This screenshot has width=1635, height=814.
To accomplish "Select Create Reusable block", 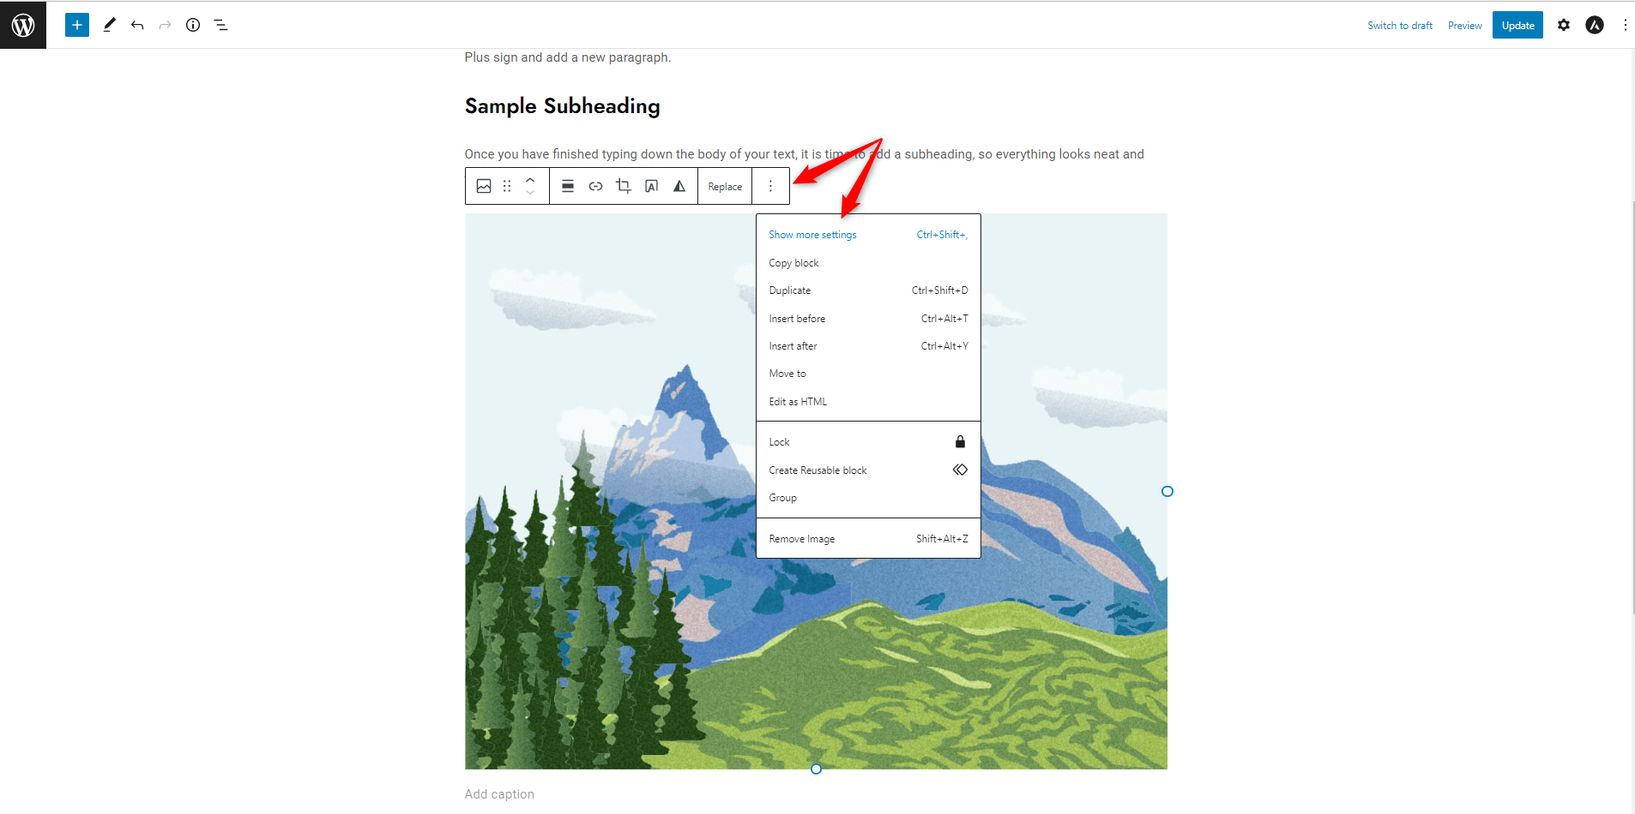I will [x=868, y=470].
